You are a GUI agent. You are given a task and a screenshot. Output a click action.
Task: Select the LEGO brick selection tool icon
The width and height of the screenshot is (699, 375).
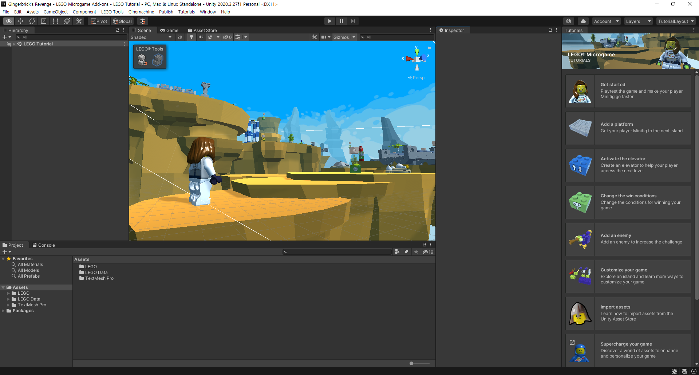coord(158,60)
